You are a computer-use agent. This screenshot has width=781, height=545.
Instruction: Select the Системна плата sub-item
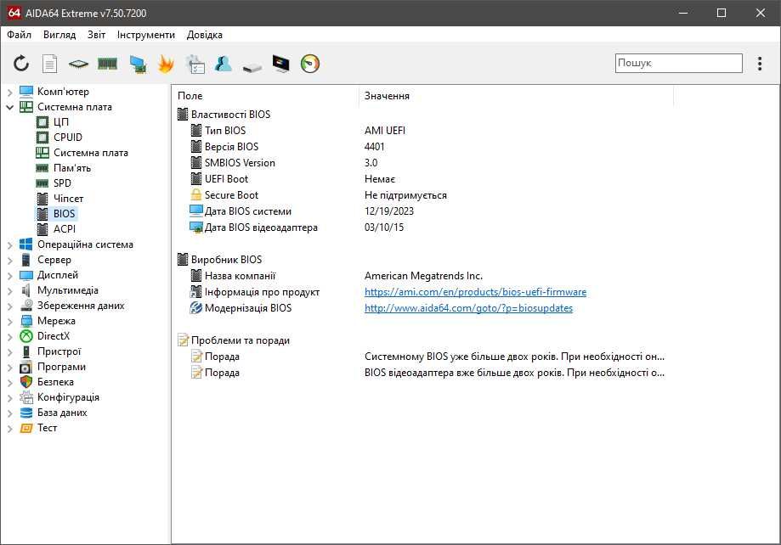click(x=90, y=153)
